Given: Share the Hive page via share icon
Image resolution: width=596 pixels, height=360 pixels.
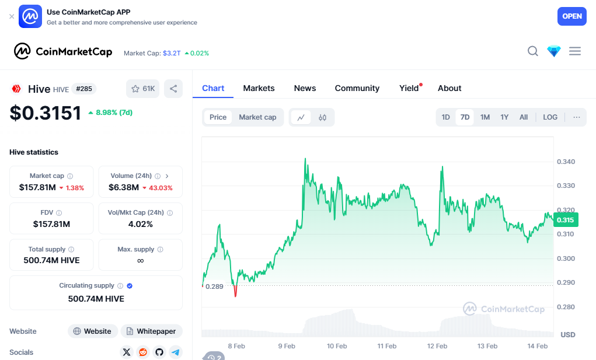Looking at the screenshot, I should click(x=173, y=89).
